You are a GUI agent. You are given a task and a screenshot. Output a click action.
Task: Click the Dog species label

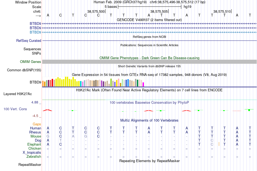[x=38, y=140]
